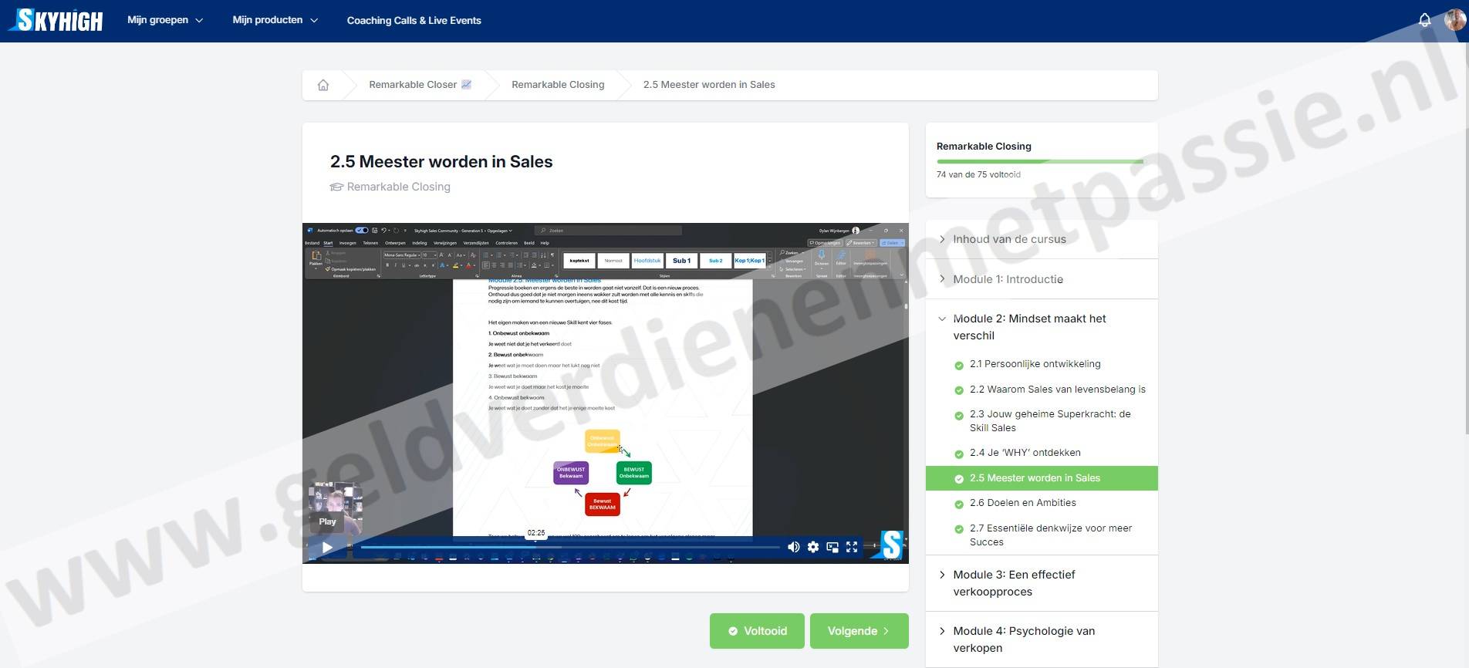The width and height of the screenshot is (1469, 668).
Task: Click the Voltooid button
Action: [x=757, y=631]
